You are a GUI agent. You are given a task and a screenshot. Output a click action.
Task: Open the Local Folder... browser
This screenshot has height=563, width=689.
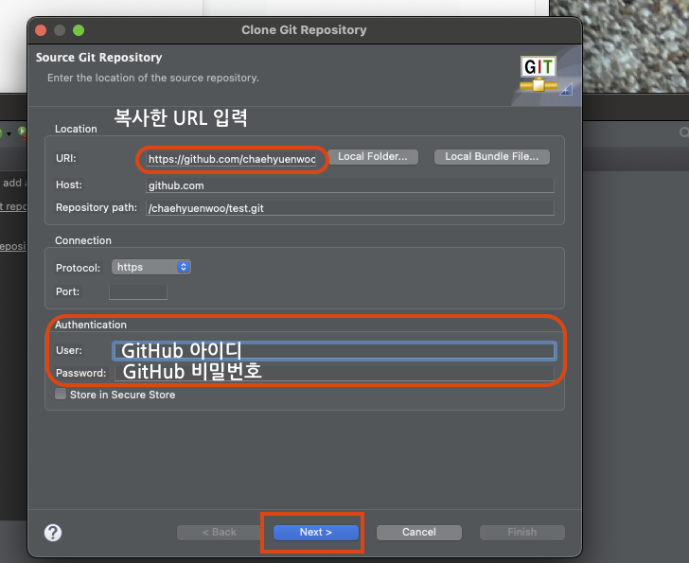[x=373, y=157]
